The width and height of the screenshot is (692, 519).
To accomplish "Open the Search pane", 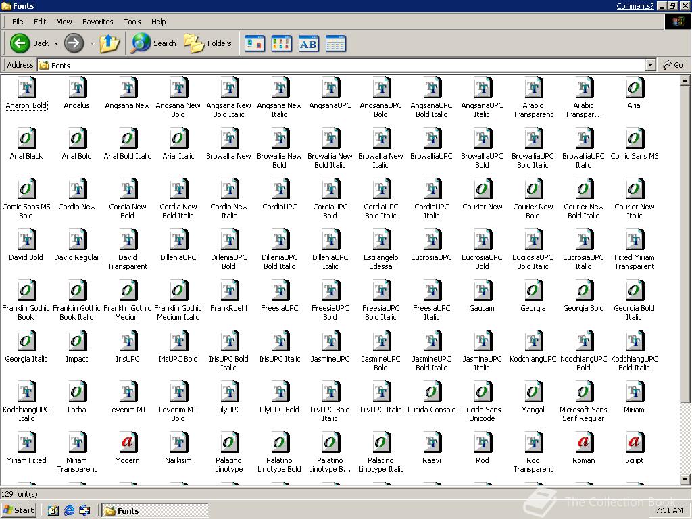I will [153, 43].
